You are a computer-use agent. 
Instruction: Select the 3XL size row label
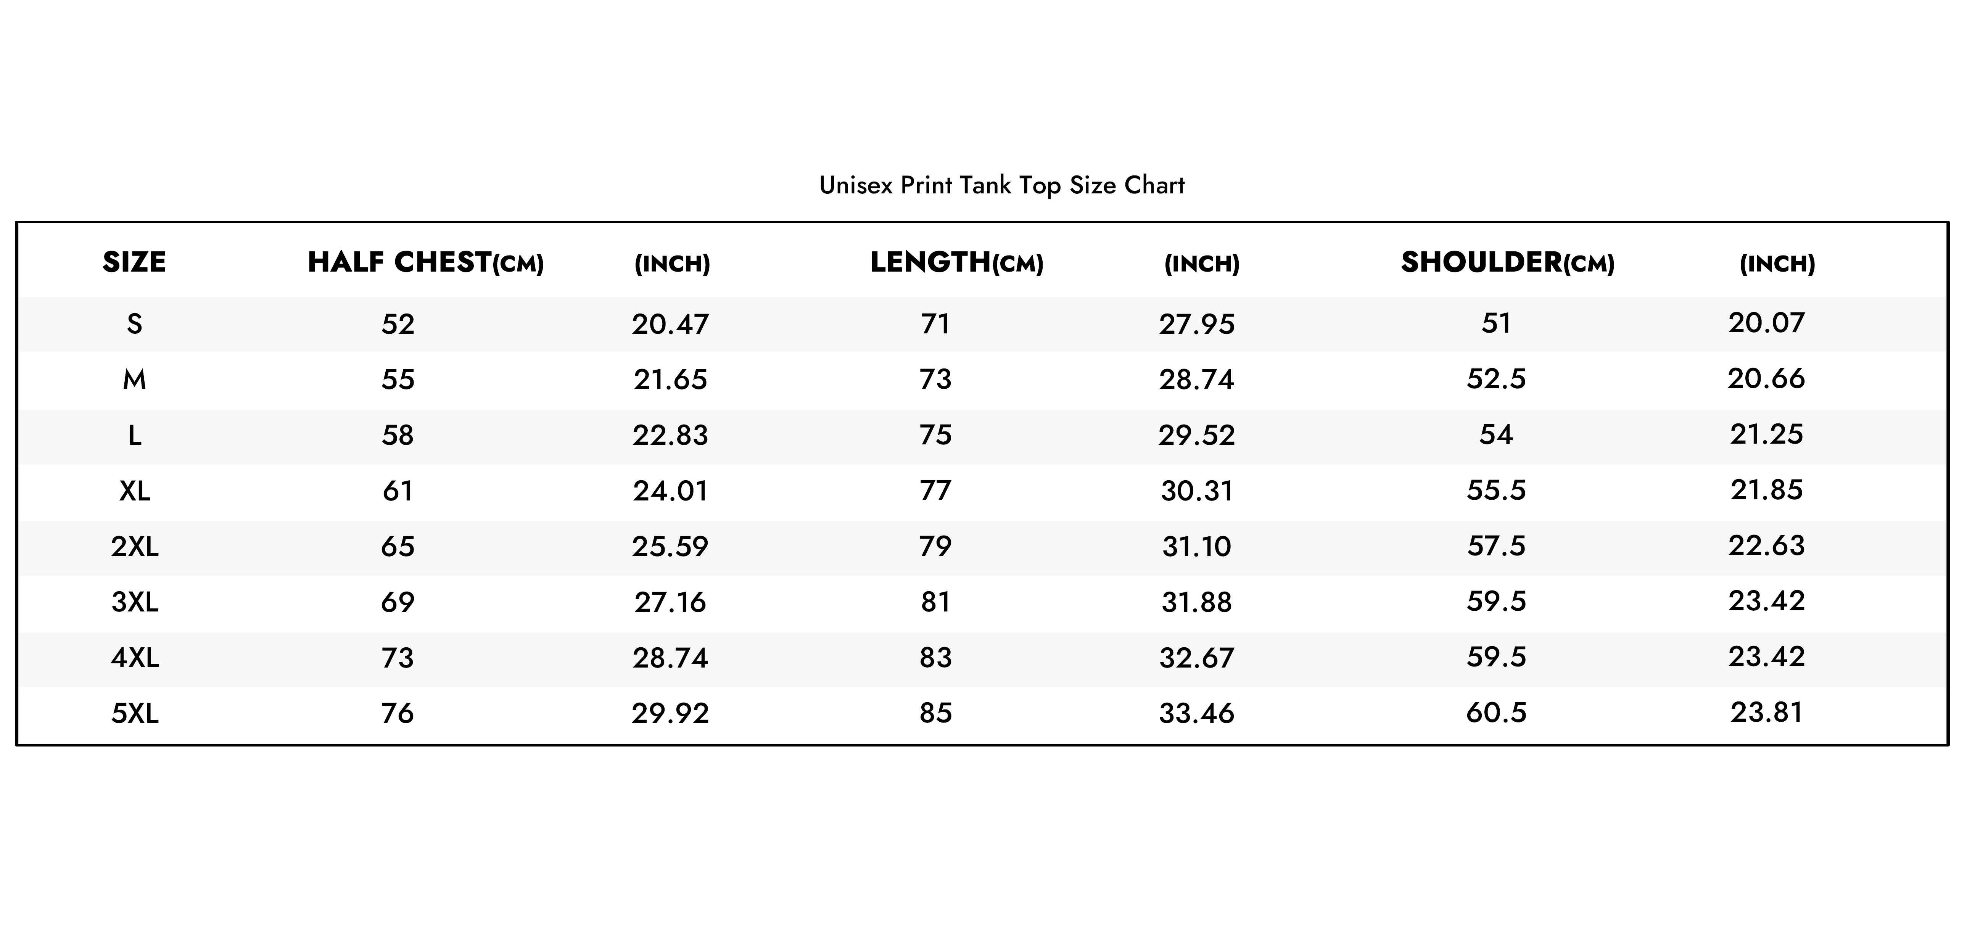134,602
